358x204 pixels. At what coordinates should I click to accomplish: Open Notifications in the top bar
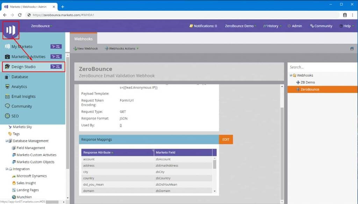tap(203, 26)
